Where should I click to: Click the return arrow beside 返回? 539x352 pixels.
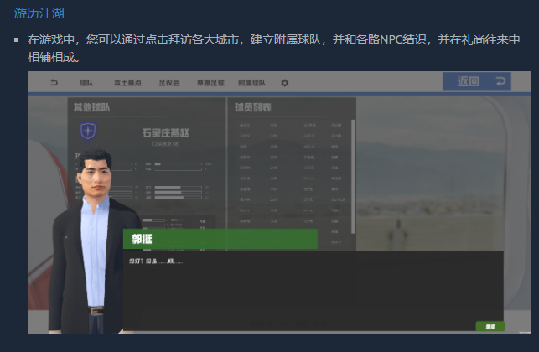click(x=500, y=81)
